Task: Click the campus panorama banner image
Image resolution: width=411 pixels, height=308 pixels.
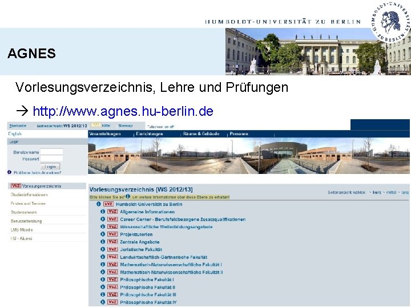Action: 249,156
